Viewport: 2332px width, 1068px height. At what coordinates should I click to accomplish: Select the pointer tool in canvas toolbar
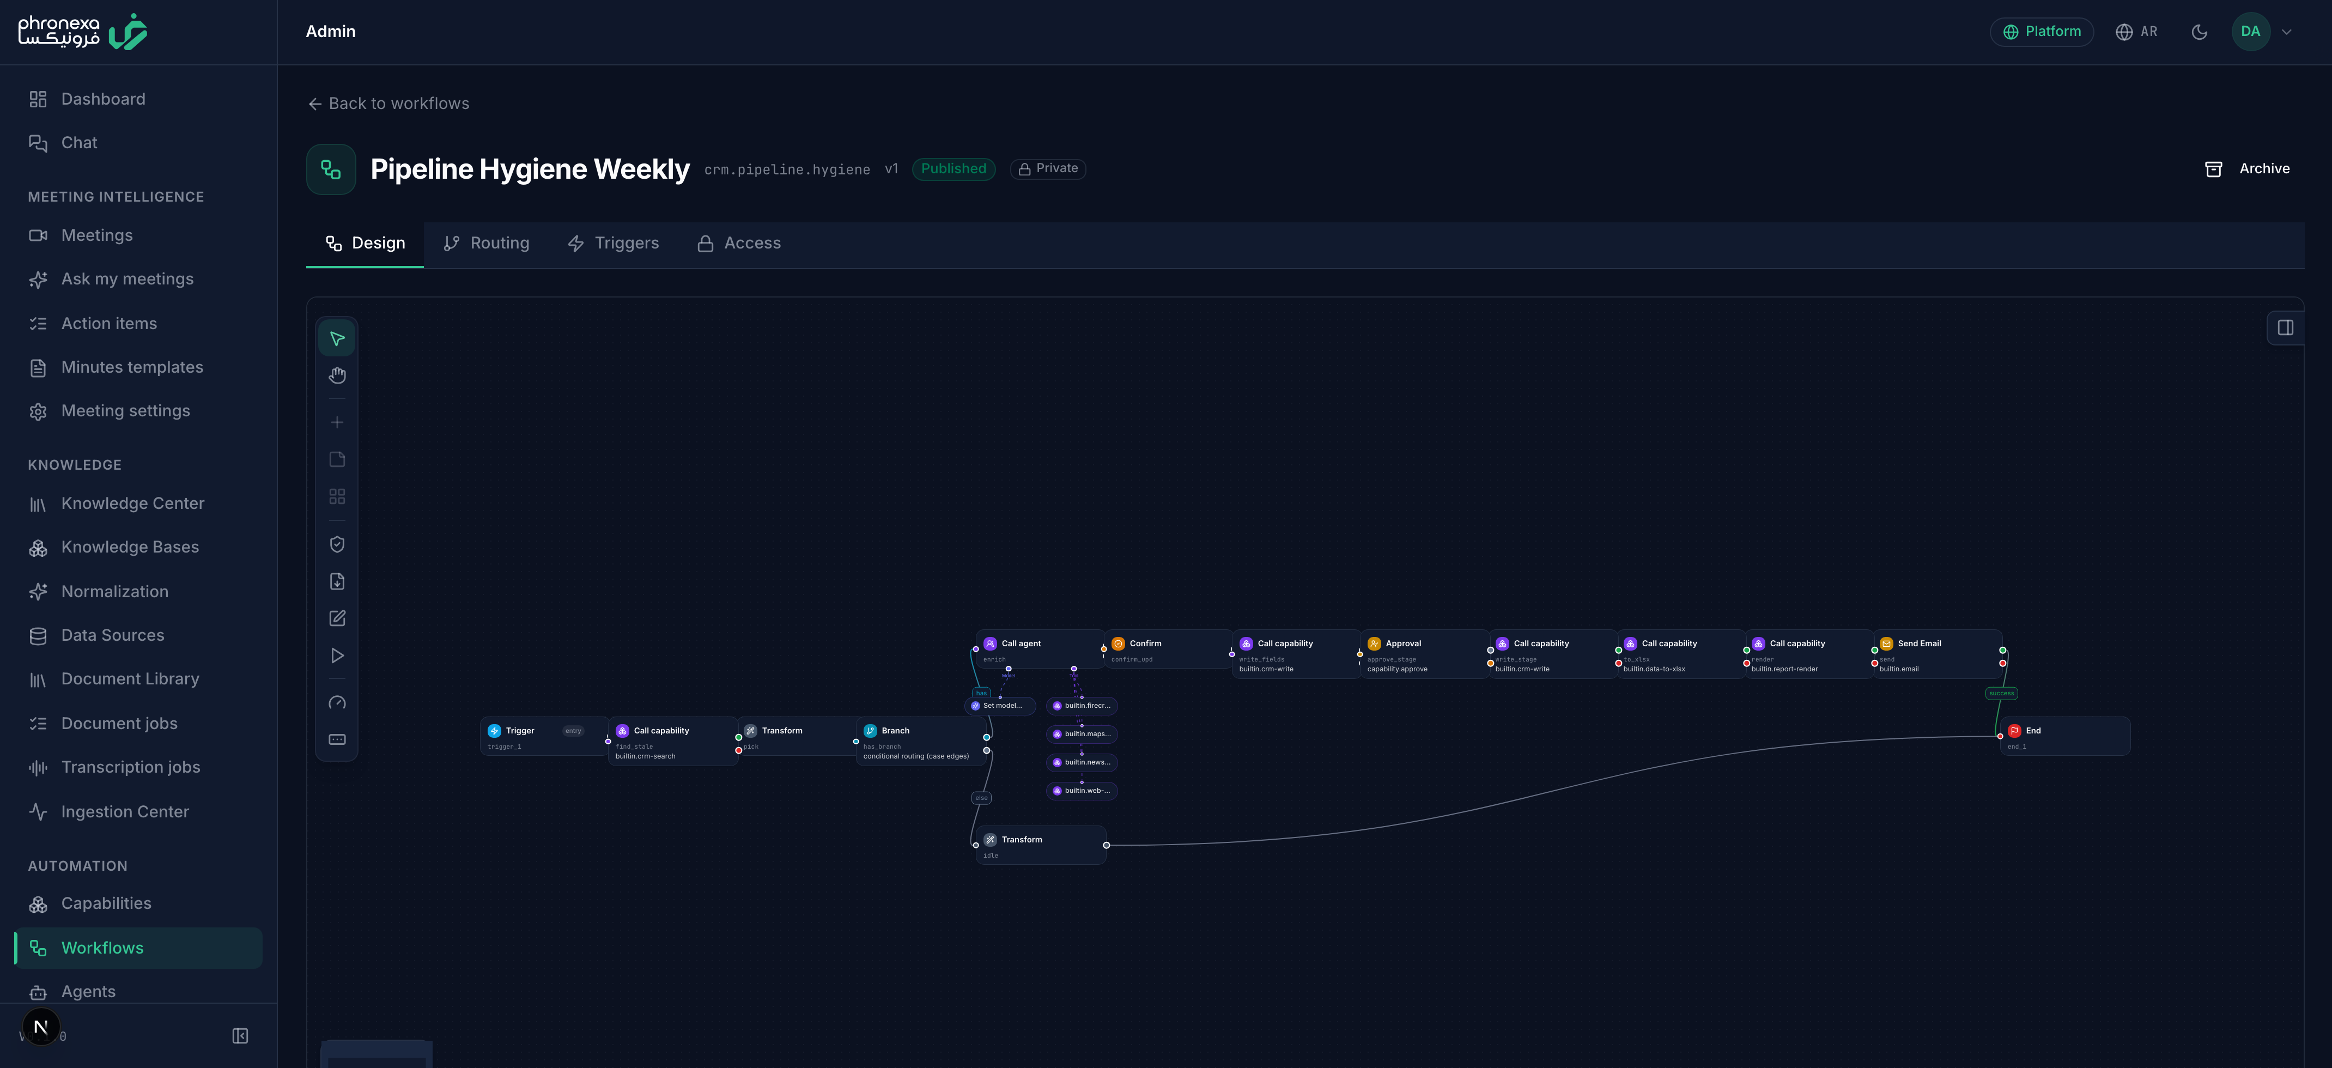pos(337,338)
